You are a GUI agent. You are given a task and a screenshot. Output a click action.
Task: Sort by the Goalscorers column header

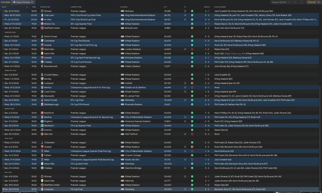pyautogui.click(x=220, y=7)
